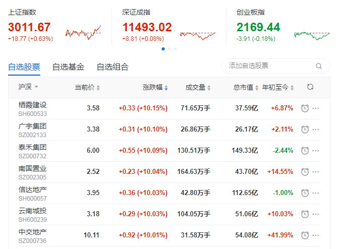The width and height of the screenshot is (342, 249).
Task: Set alarm reminder for 泰禾集团
Action: click(x=305, y=151)
